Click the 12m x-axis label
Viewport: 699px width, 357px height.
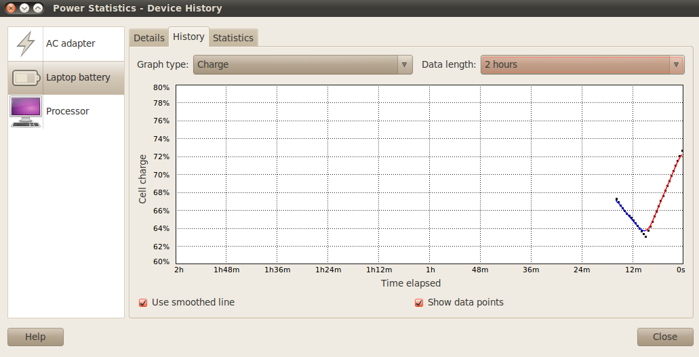(x=633, y=270)
